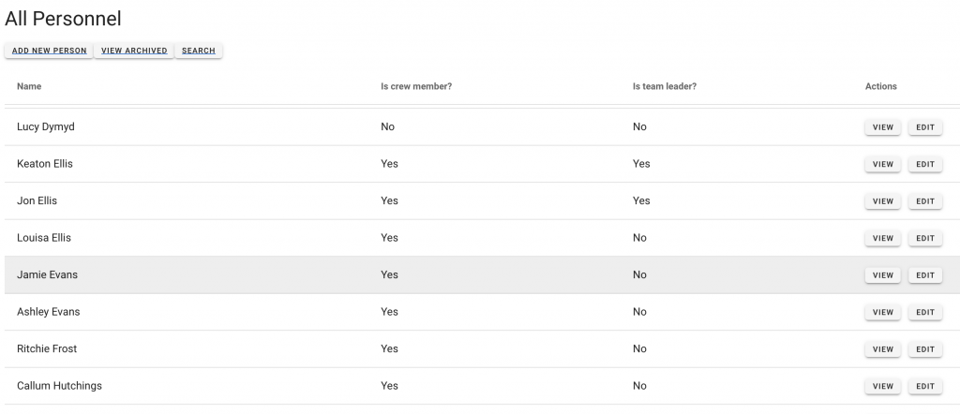Edit Ashley Evans record
Viewport: 960px width, 414px height.
click(924, 312)
